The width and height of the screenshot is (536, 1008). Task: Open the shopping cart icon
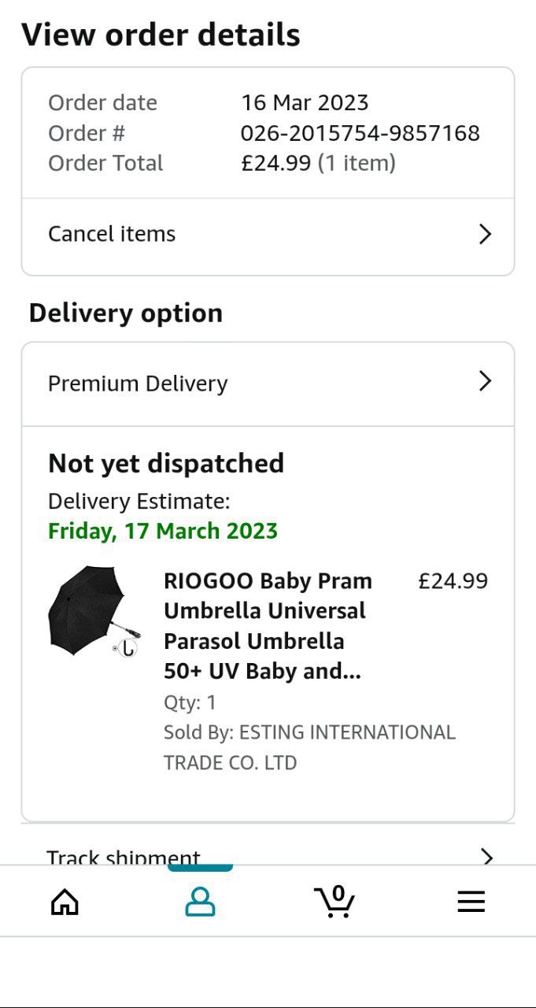point(335,901)
